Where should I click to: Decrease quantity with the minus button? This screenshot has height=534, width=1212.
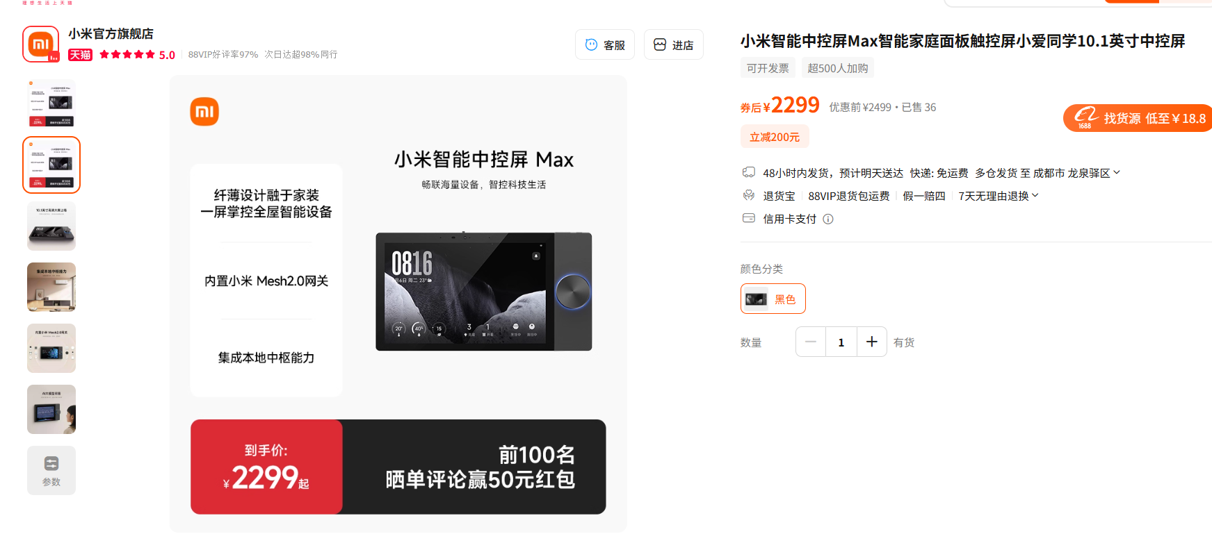point(811,342)
